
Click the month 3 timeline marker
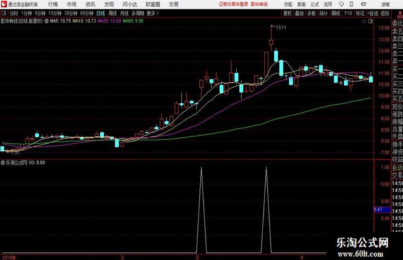(197, 257)
